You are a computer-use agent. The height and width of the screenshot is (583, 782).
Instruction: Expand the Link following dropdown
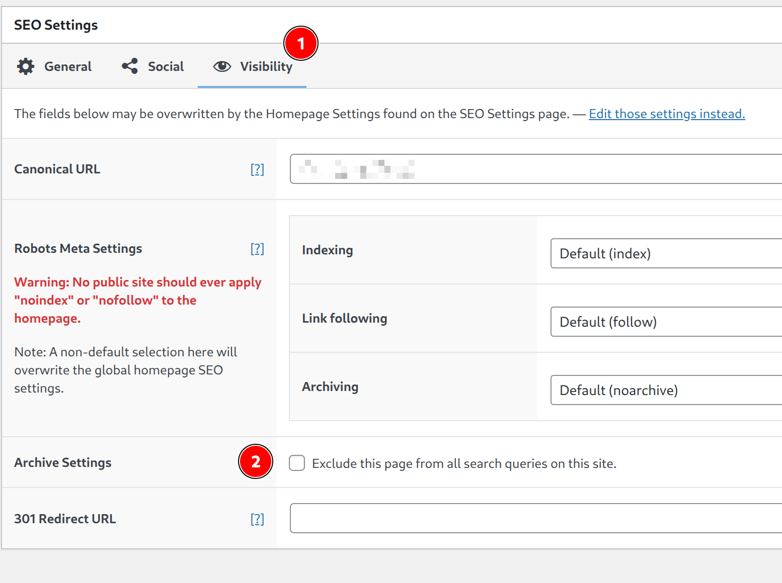click(665, 322)
